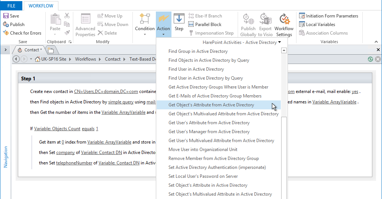This screenshot has width=382, height=199.
Task: Open the HarePoint Activities category dropdown
Action: click(x=242, y=42)
